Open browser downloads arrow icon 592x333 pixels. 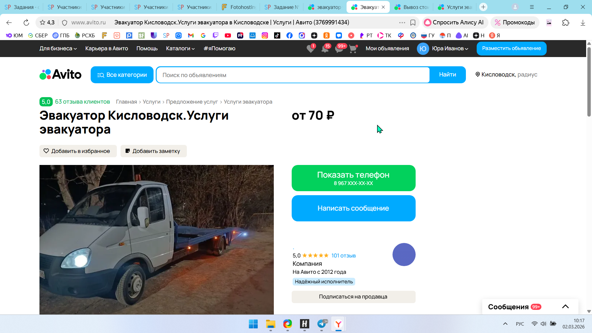(x=582, y=23)
